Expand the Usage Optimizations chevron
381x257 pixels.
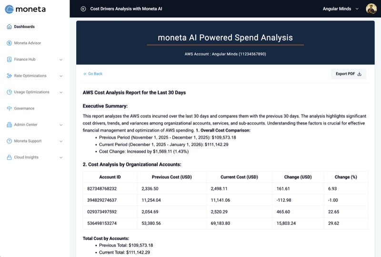tap(61, 92)
